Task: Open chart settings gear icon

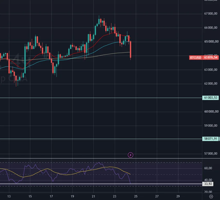Action: (211, 196)
